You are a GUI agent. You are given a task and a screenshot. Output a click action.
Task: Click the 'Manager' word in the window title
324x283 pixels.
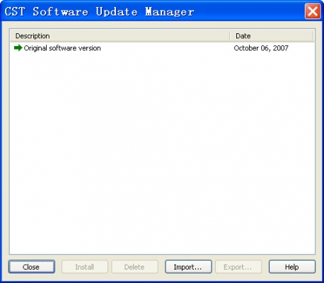(170, 11)
